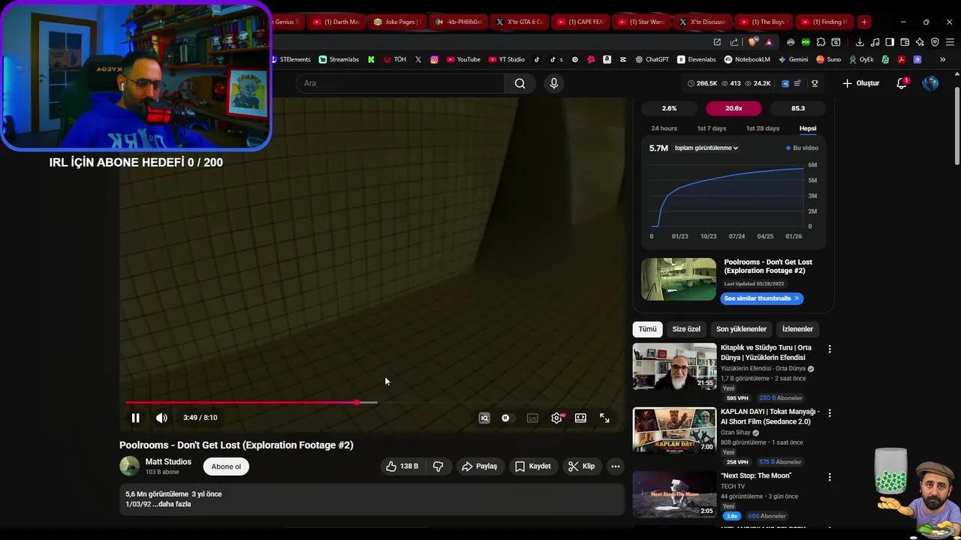This screenshot has width=961, height=540.
Task: Open the Oluştur create menu
Action: [x=860, y=83]
